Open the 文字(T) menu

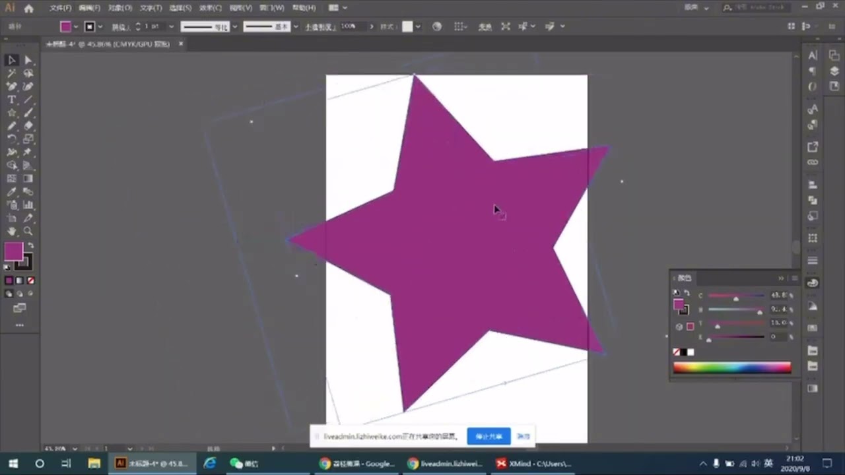point(151,8)
